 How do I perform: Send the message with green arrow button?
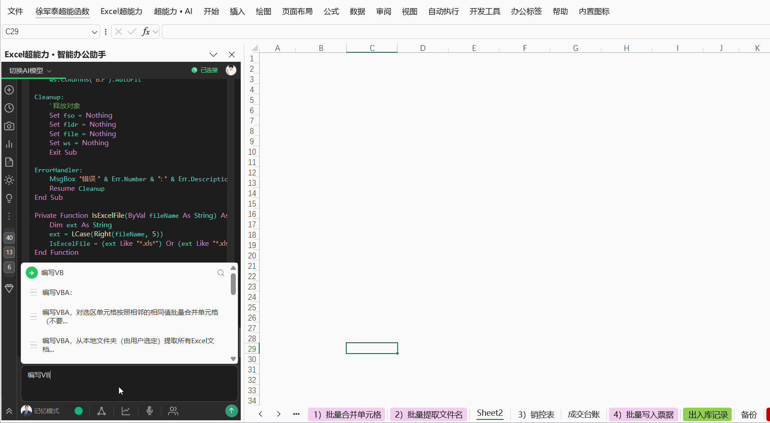click(231, 411)
